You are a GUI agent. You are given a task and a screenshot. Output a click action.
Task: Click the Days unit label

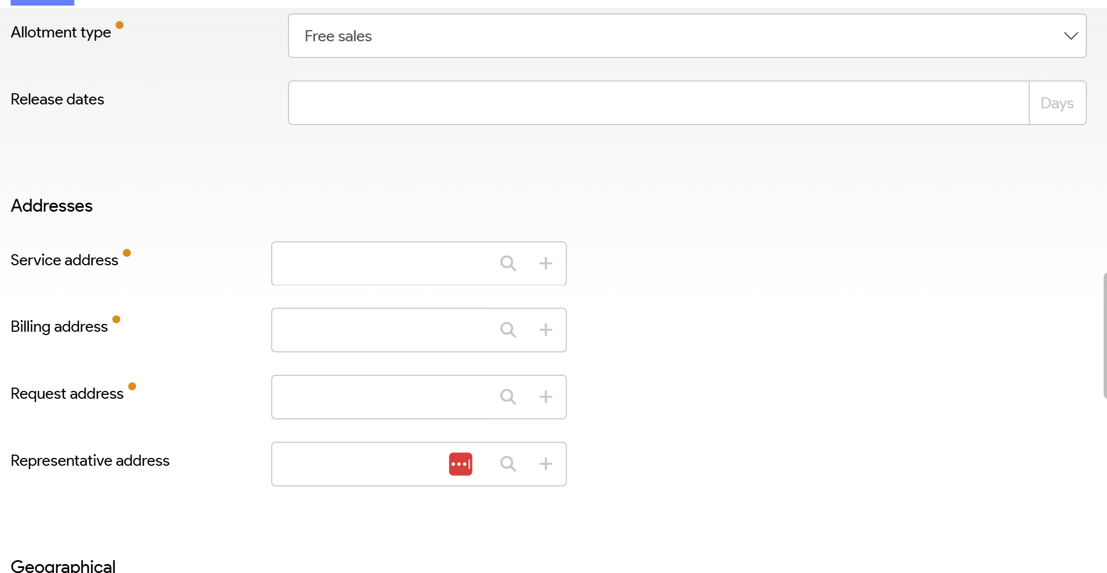click(1057, 103)
